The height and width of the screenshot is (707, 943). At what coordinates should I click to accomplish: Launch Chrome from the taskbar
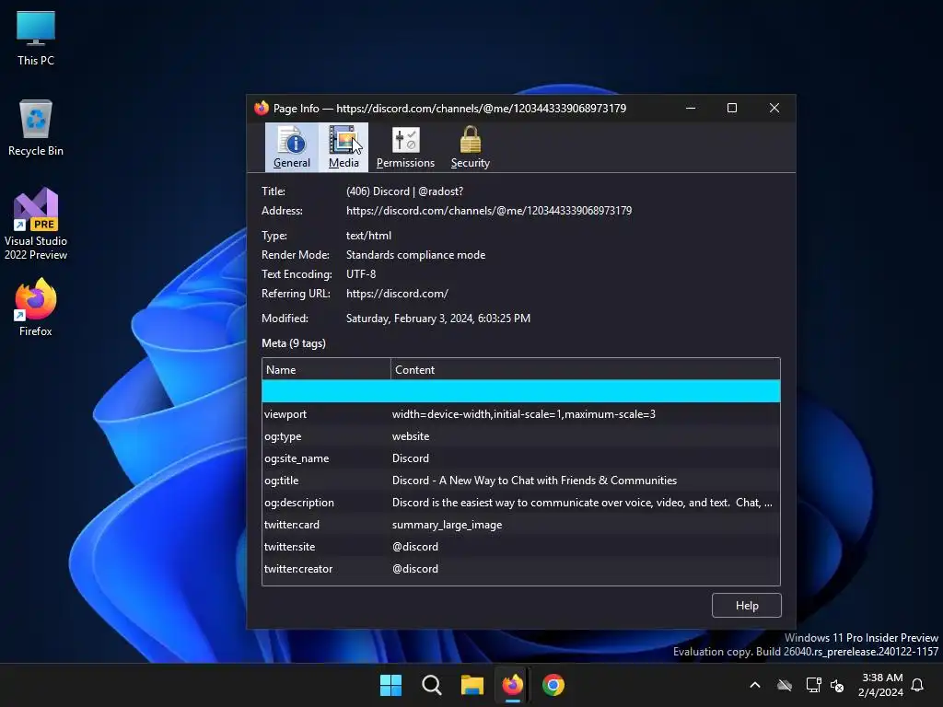[553, 685]
